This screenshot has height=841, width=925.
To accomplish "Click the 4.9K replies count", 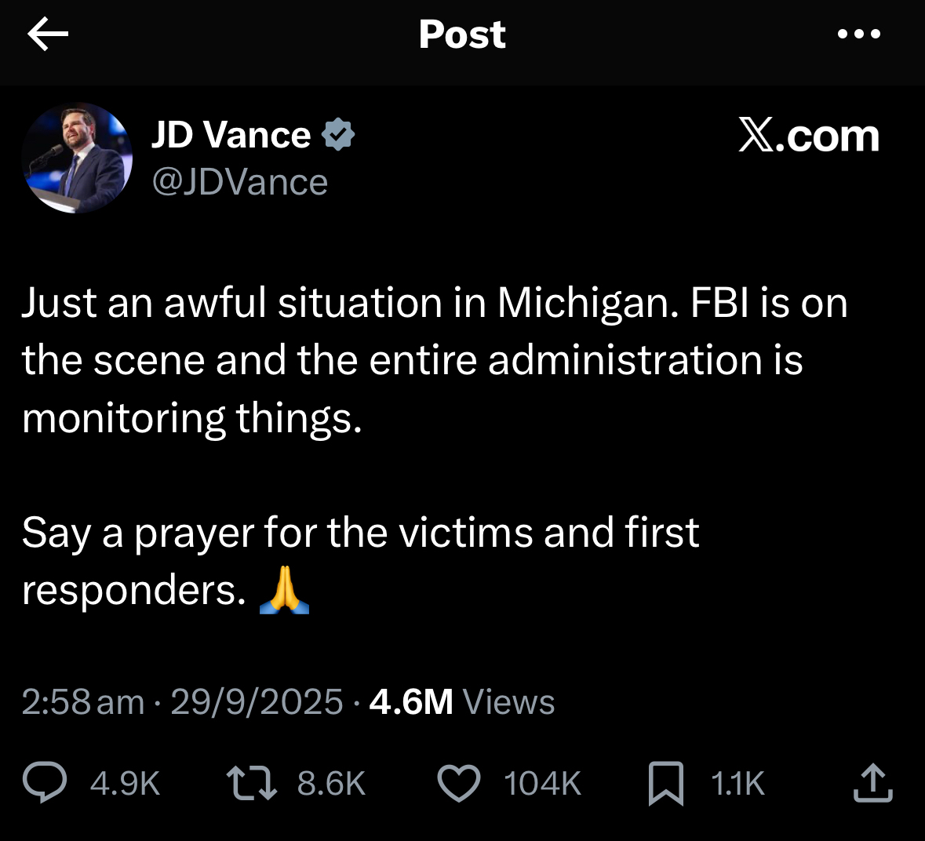I will [x=126, y=784].
